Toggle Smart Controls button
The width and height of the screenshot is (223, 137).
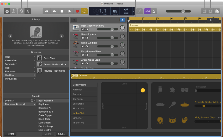(x=21, y=11)
